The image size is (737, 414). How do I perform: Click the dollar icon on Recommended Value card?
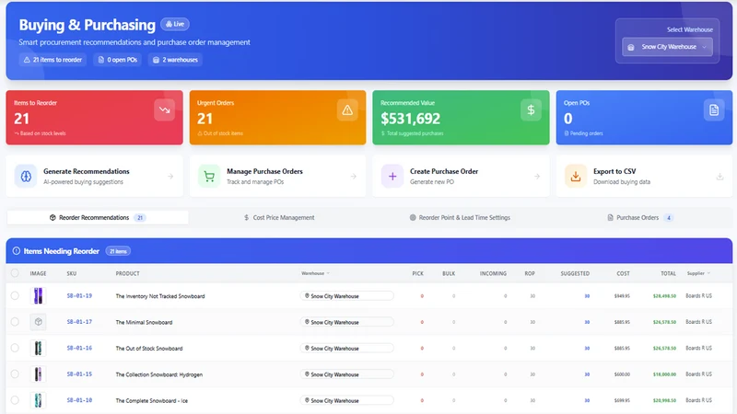[x=531, y=109]
